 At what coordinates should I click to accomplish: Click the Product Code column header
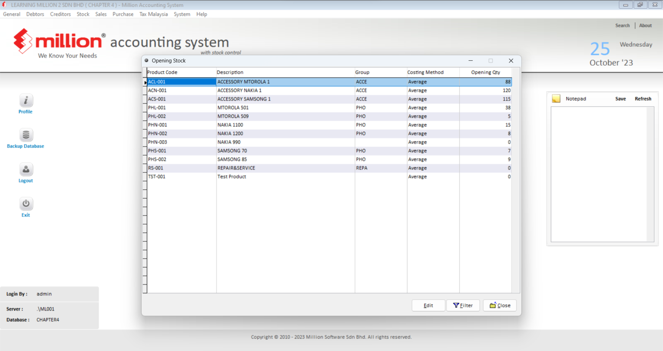click(181, 72)
